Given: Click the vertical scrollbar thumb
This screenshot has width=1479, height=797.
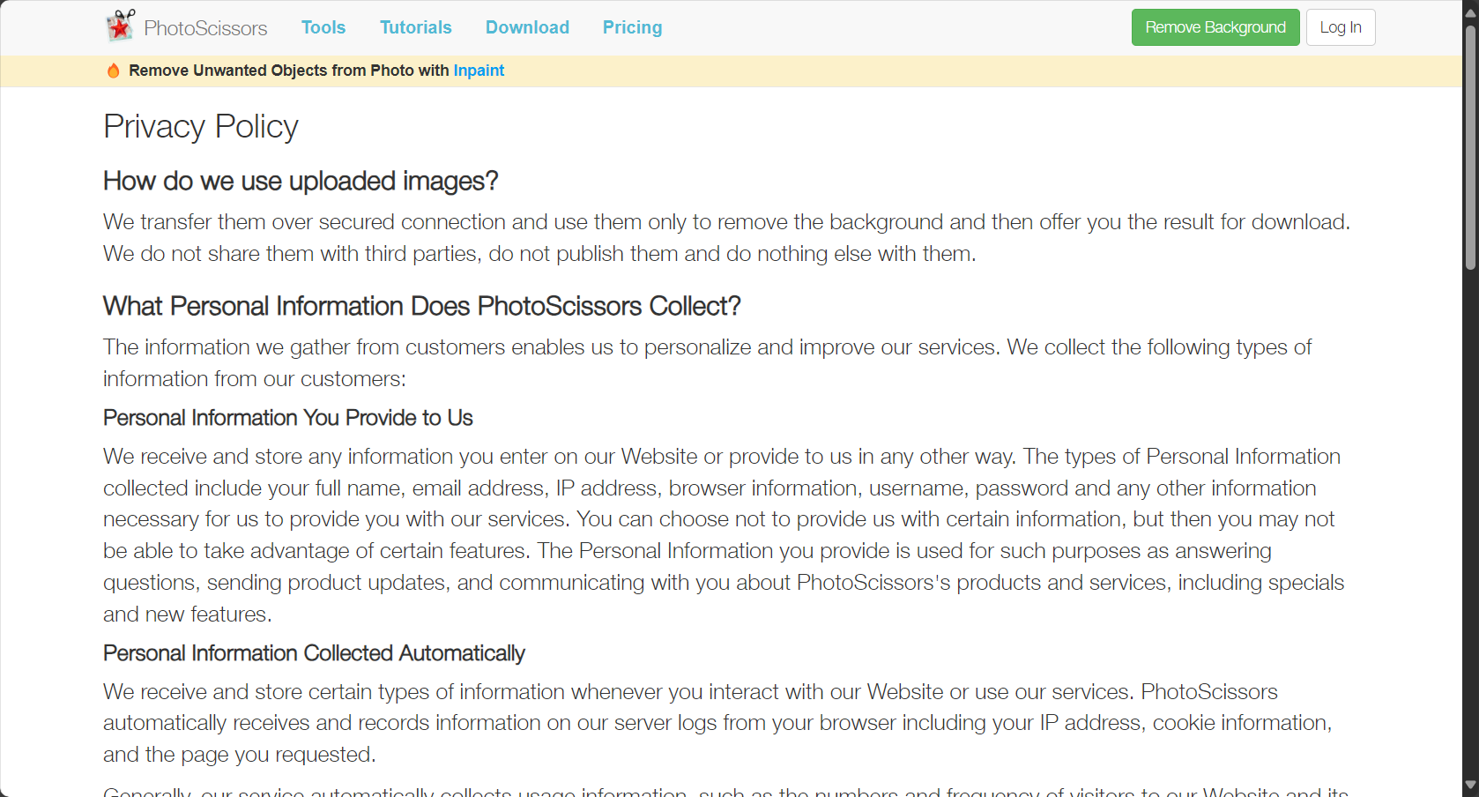Looking at the screenshot, I should pos(1470,145).
